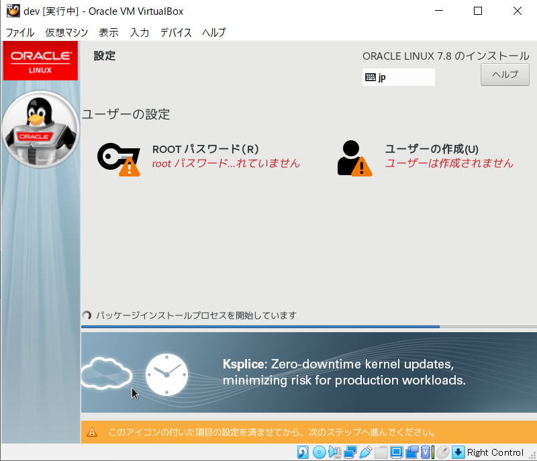Click the Oracle Linux logo

tap(40, 61)
